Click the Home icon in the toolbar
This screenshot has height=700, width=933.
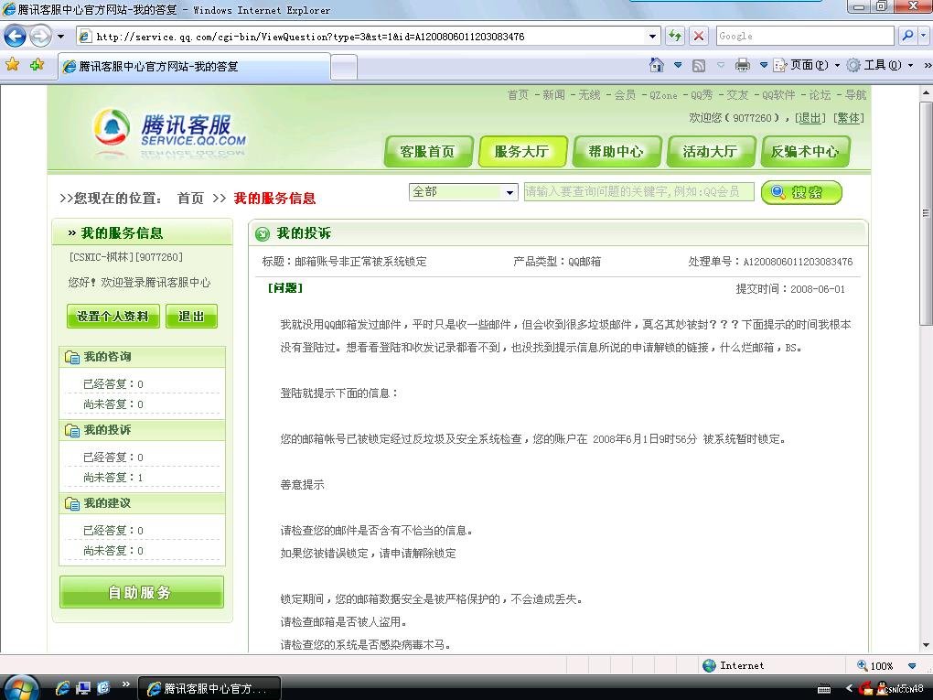(x=656, y=65)
